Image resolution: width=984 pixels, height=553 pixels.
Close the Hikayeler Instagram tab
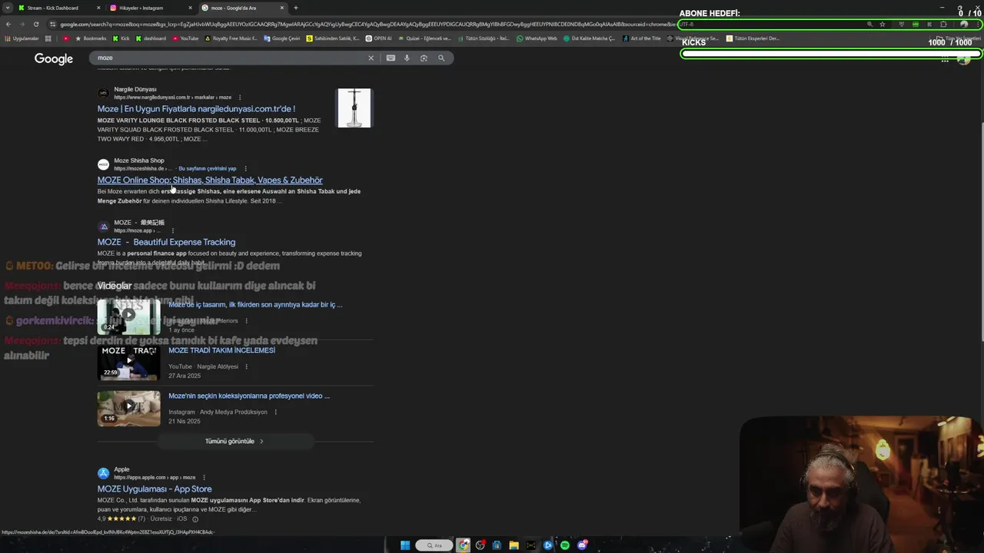(190, 8)
